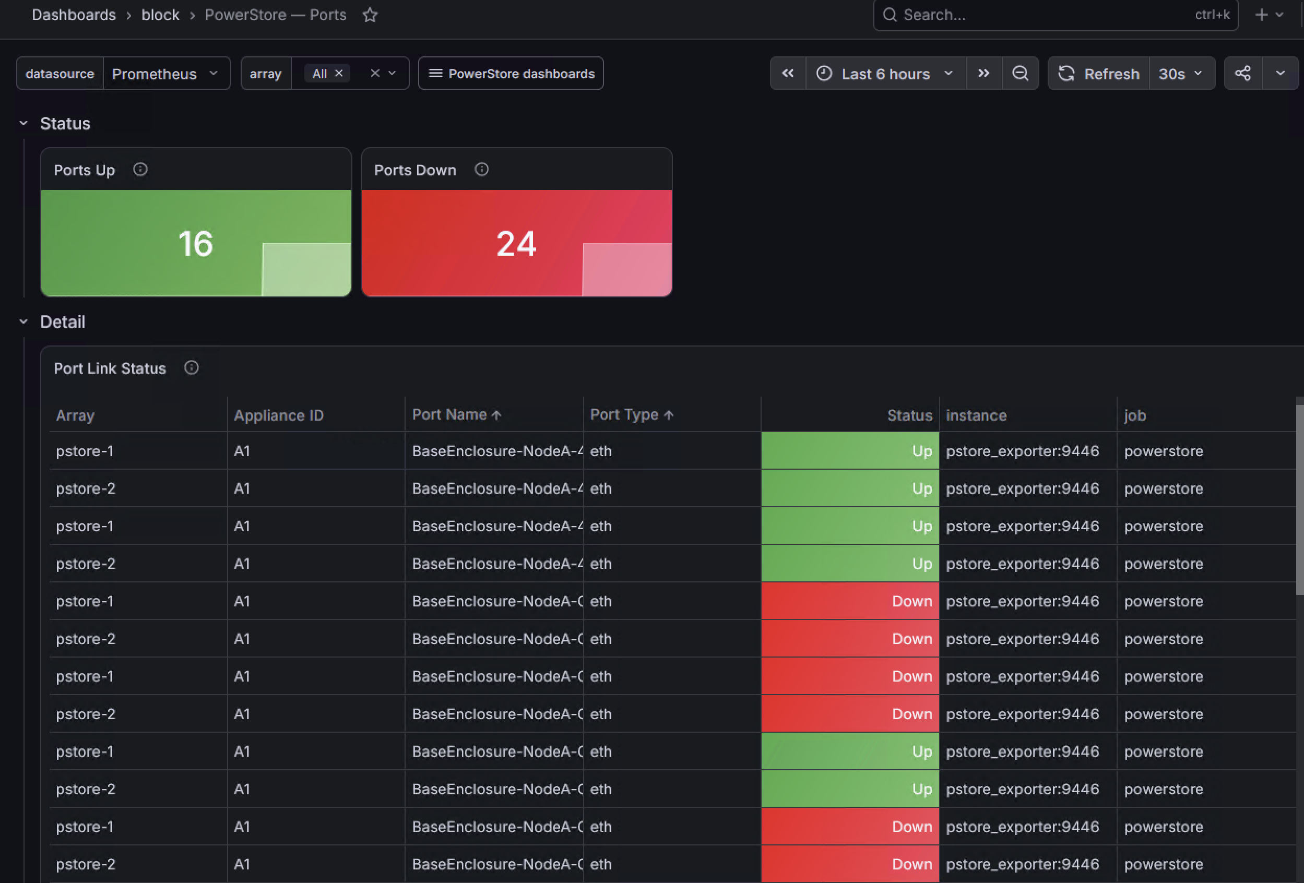This screenshot has height=883, width=1304.
Task: Open the Ports Up info icon
Action: [140, 170]
